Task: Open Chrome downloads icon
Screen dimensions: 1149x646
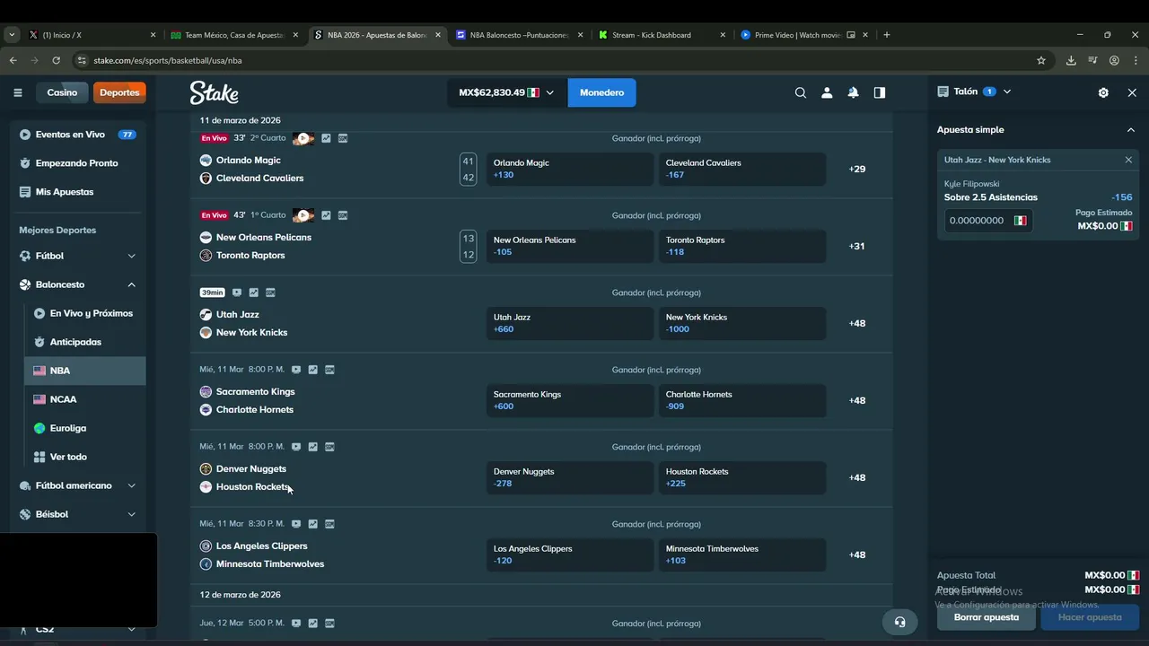Action: pos(1071,60)
